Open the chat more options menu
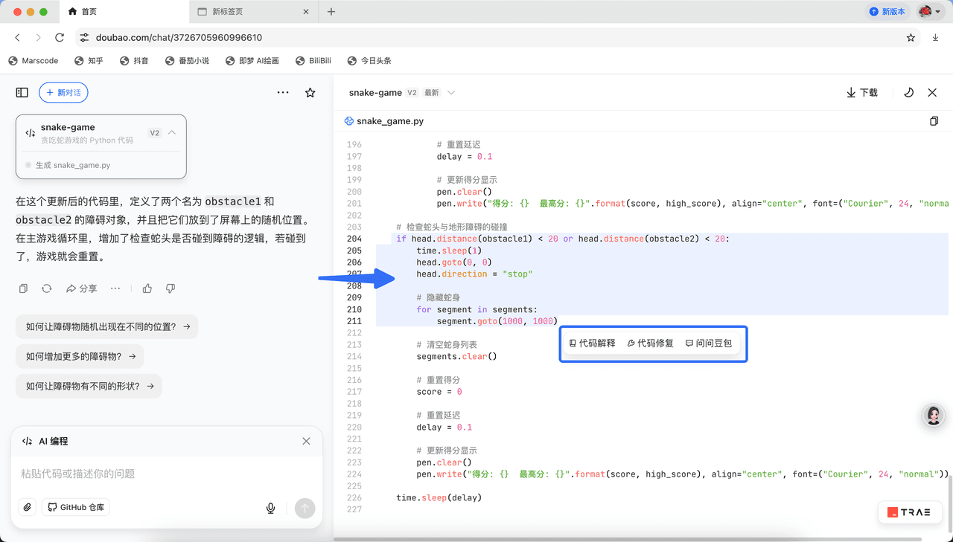This screenshot has height=542, width=953. [x=283, y=93]
